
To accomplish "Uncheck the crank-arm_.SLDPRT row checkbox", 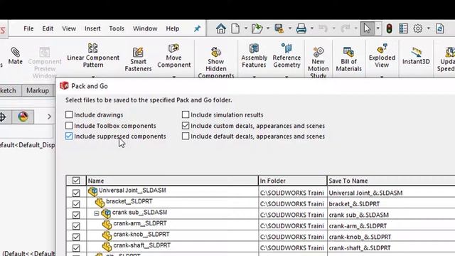I will pos(76,226).
